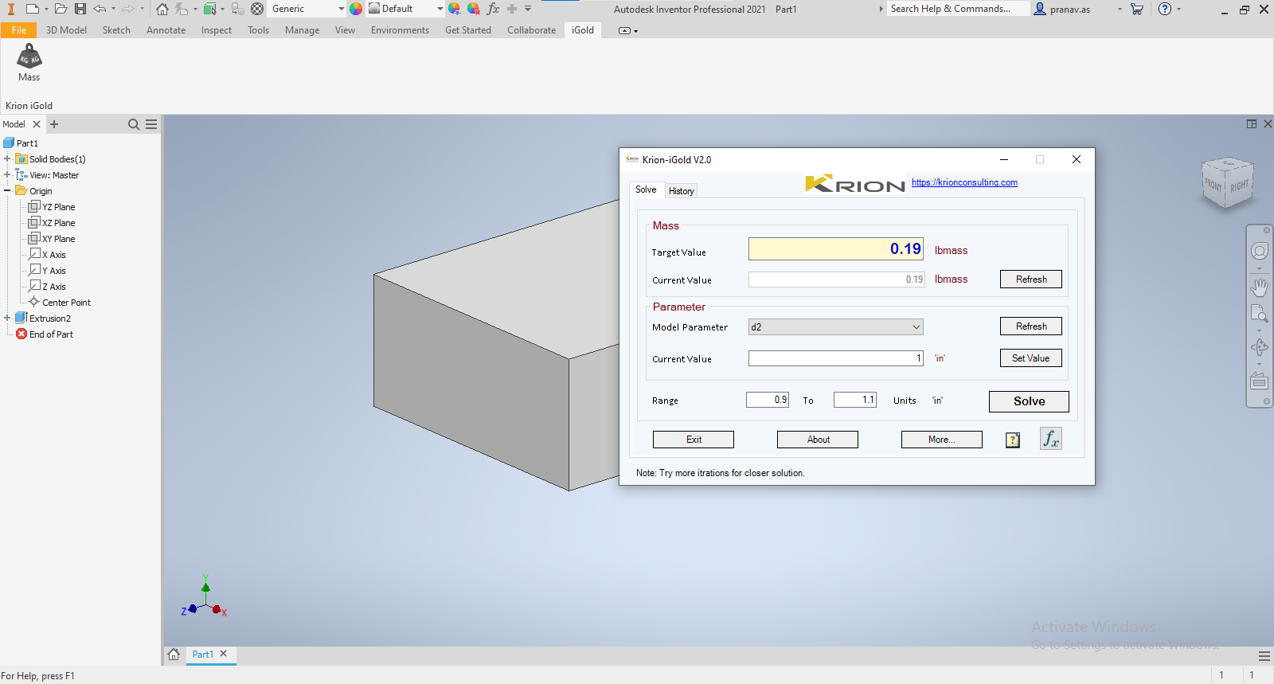Switch to the Sketch ribbon tab
The height and width of the screenshot is (684, 1274).
pos(116,30)
